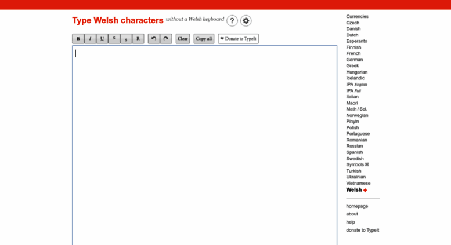Switch to the Maori keyboard
Image resolution: width=451 pixels, height=245 pixels.
[x=352, y=103]
